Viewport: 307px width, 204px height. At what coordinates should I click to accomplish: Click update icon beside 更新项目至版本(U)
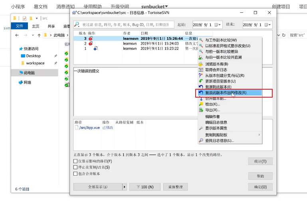pos(201,81)
